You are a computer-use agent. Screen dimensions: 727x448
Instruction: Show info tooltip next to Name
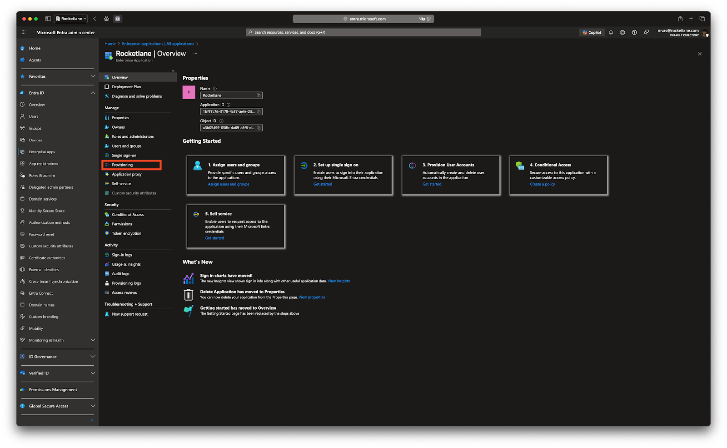point(215,89)
